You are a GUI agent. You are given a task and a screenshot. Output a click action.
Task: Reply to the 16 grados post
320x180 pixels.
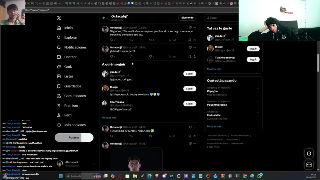point(111,40)
